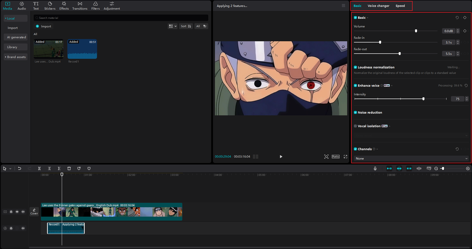This screenshot has height=249, width=472.
Task: Click the preview axis icon beside linkage toggles
Action: [419, 168]
